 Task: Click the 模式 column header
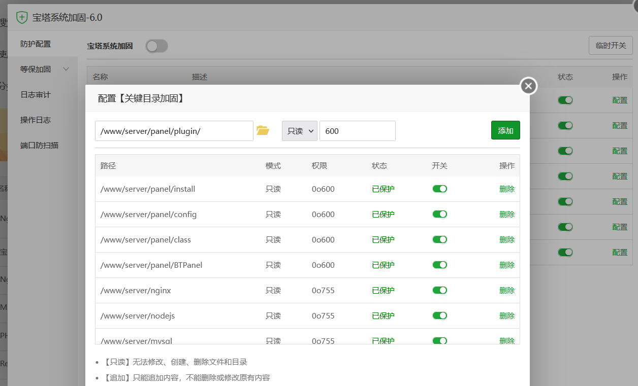click(273, 166)
